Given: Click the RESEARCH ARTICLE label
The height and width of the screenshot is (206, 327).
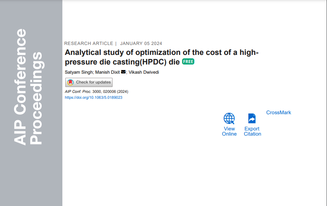Looking at the screenshot, I should tap(89, 43).
